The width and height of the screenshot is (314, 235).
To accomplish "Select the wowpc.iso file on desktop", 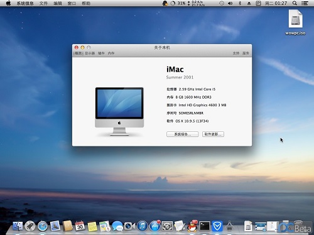I will pyautogui.click(x=295, y=22).
